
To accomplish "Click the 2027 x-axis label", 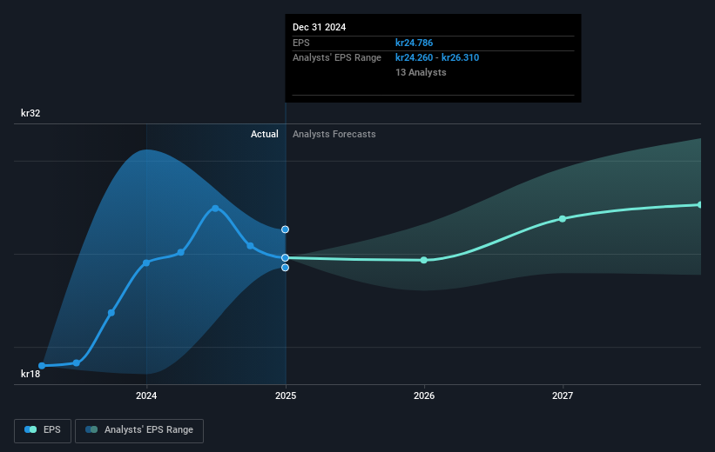I will click(563, 395).
